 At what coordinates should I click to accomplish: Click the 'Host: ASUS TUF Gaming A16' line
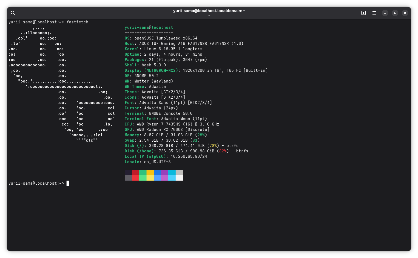[x=184, y=44]
